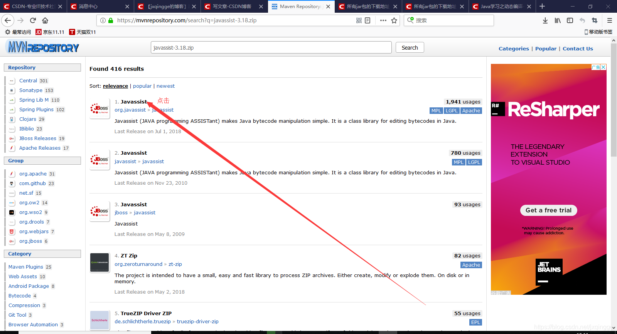Open 天猫双11 bookmark
The image size is (617, 334).
[x=83, y=32]
